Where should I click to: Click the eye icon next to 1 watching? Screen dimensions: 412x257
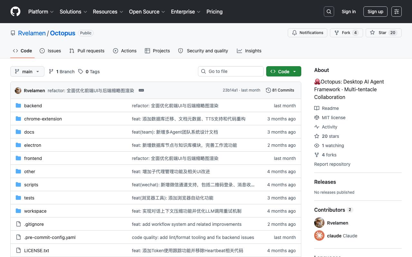[x=317, y=146]
